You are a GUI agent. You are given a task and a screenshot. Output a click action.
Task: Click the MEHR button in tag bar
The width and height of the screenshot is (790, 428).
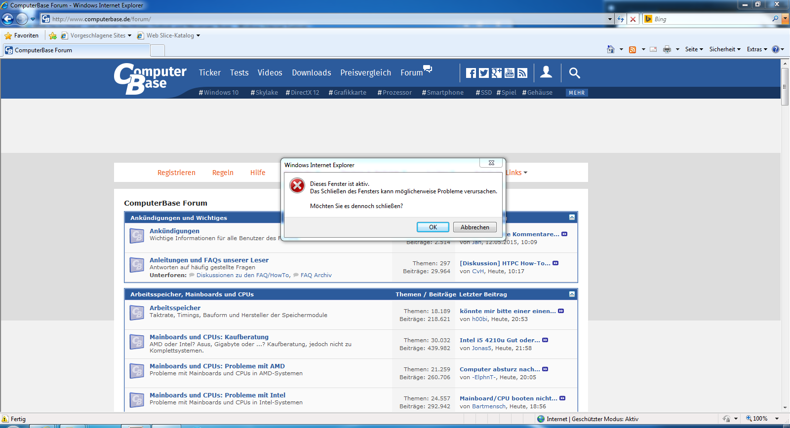tap(577, 93)
